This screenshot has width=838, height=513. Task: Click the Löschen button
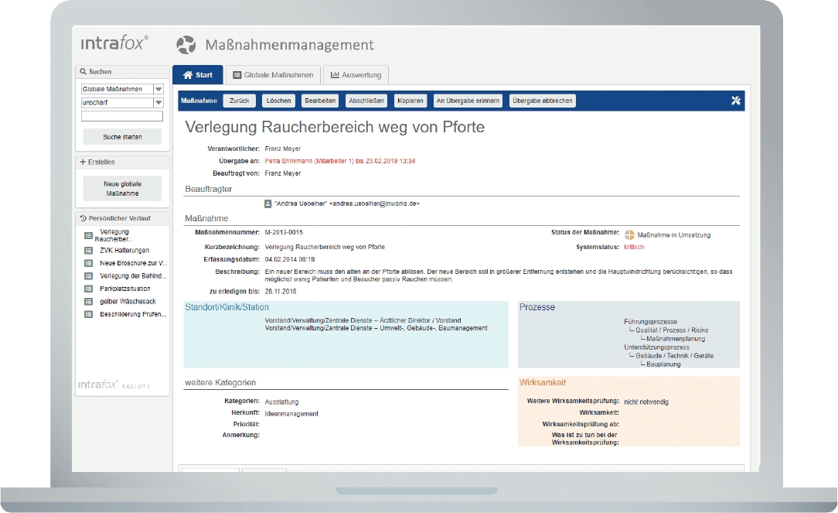(x=279, y=101)
